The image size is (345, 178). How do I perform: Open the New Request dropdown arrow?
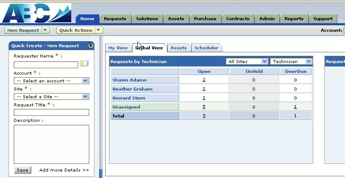46,30
